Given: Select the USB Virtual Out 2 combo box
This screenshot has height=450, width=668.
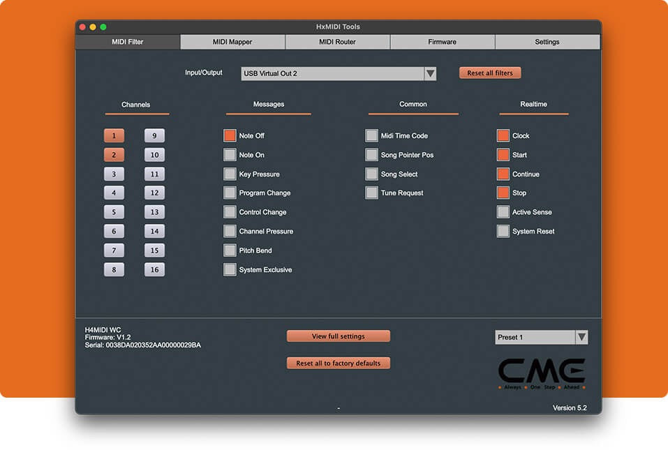Looking at the screenshot, I should tap(332, 73).
